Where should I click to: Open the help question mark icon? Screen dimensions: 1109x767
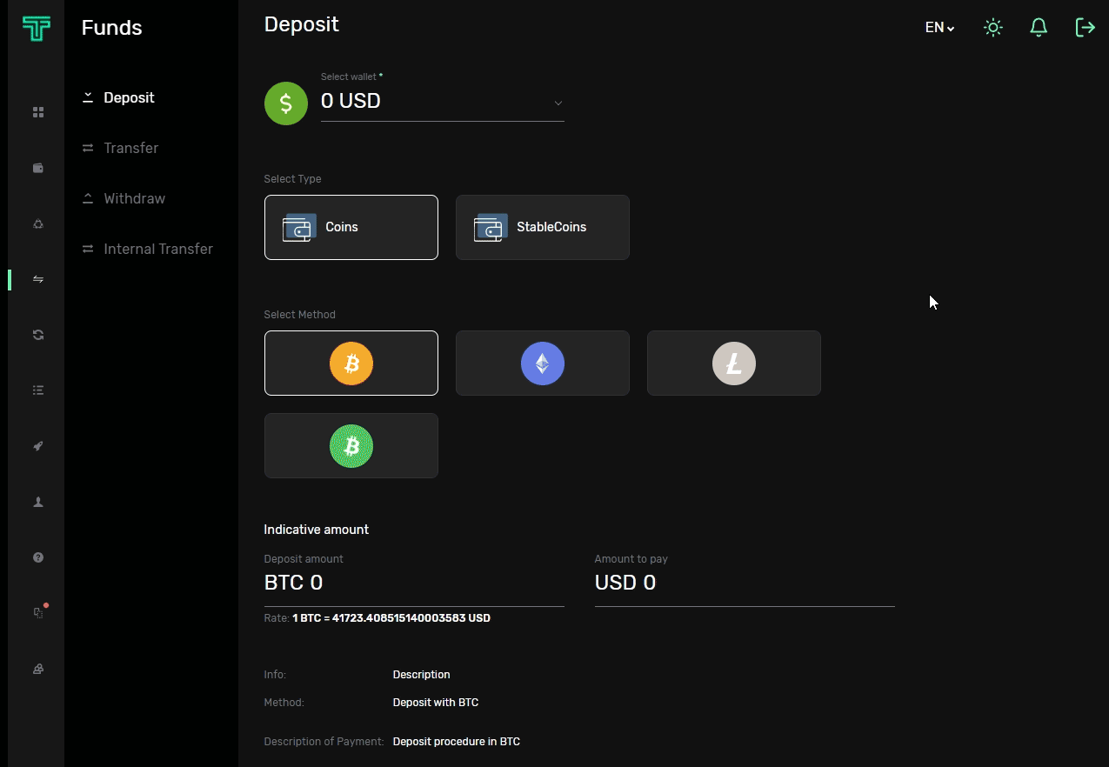pos(37,557)
